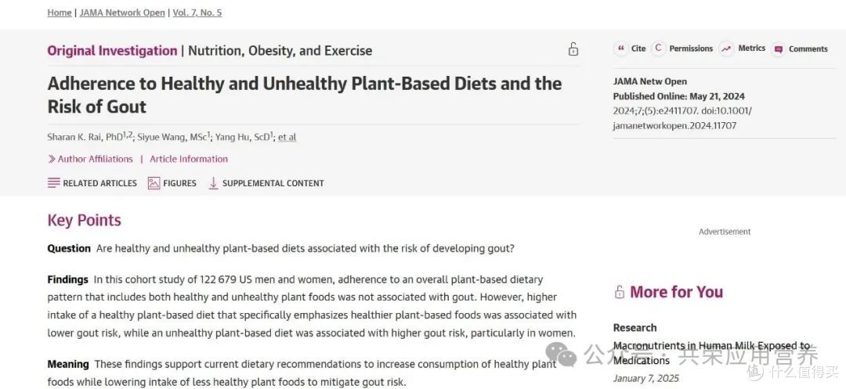
Task: Open the Metrics trend icon
Action: 727,49
